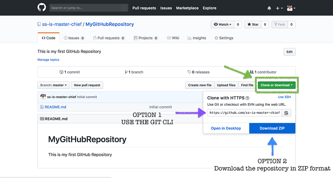
Task: Expand the Branch: master dropdown
Action: point(54,85)
